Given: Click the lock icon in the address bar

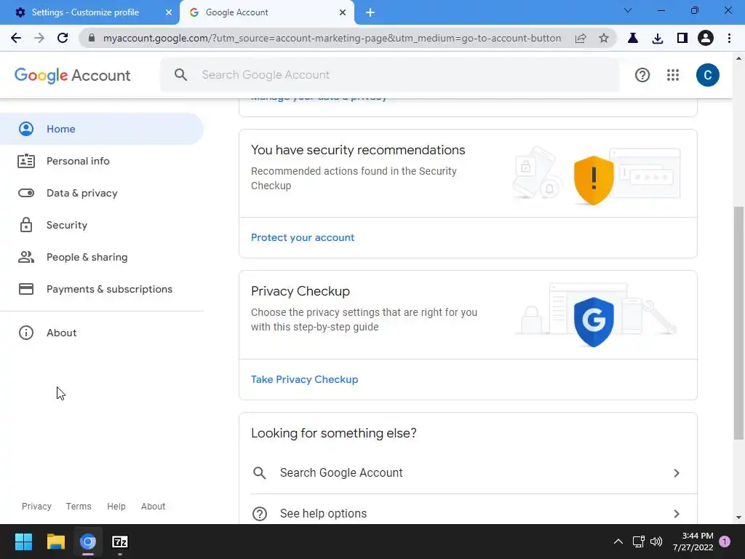Looking at the screenshot, I should (x=92, y=38).
